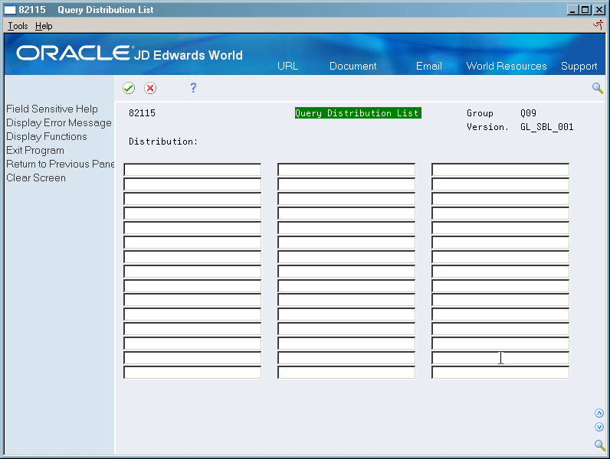This screenshot has width=610, height=459.
Task: Choose Clear Screen
Action: pyautogui.click(x=36, y=177)
